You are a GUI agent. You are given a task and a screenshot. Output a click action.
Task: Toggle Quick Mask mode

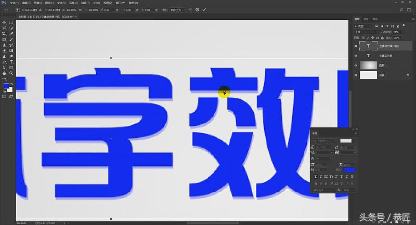(x=4, y=97)
